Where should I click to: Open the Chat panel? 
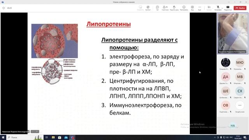click(x=157, y=8)
